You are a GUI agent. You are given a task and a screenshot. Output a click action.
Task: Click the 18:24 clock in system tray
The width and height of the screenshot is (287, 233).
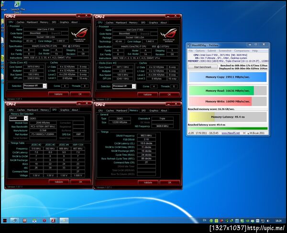tap(278, 221)
